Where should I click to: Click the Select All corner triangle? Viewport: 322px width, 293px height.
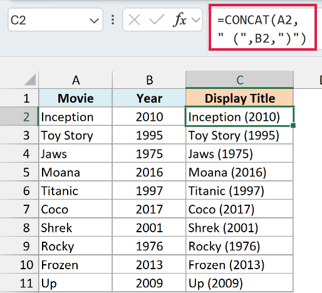pyautogui.click(x=30, y=80)
